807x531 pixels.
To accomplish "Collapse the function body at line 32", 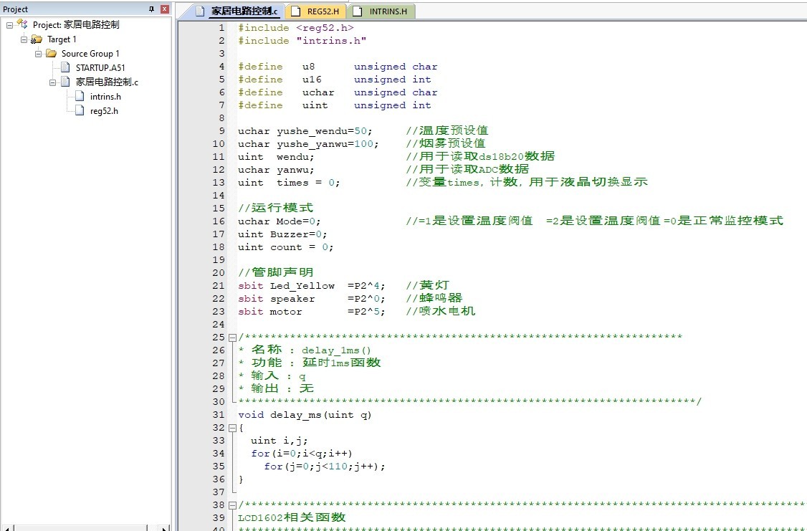I will [x=232, y=428].
